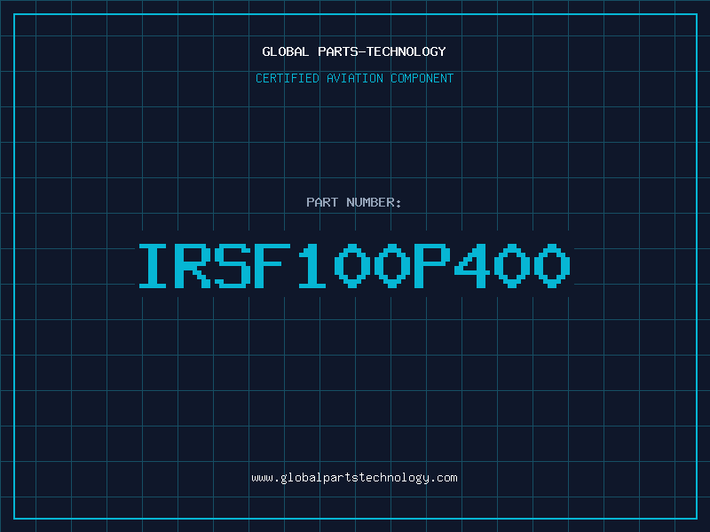Click the word COMPONENT in the subtitle
Screen dimensions: 710x532
(x=421, y=78)
